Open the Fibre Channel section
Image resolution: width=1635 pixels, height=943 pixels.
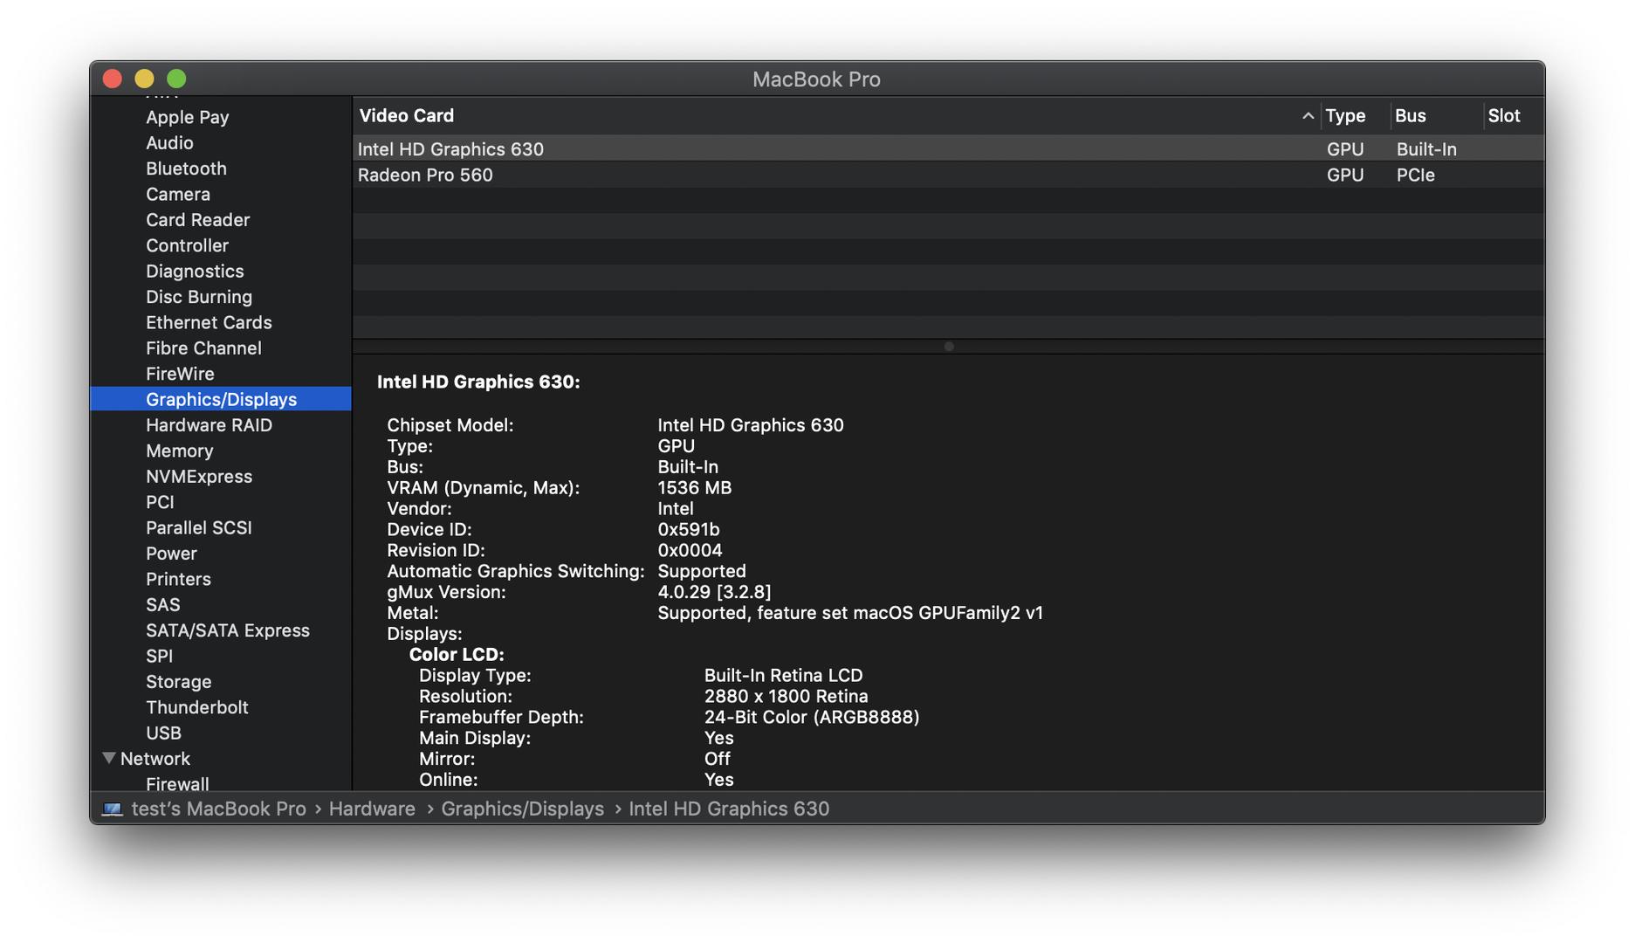point(203,348)
